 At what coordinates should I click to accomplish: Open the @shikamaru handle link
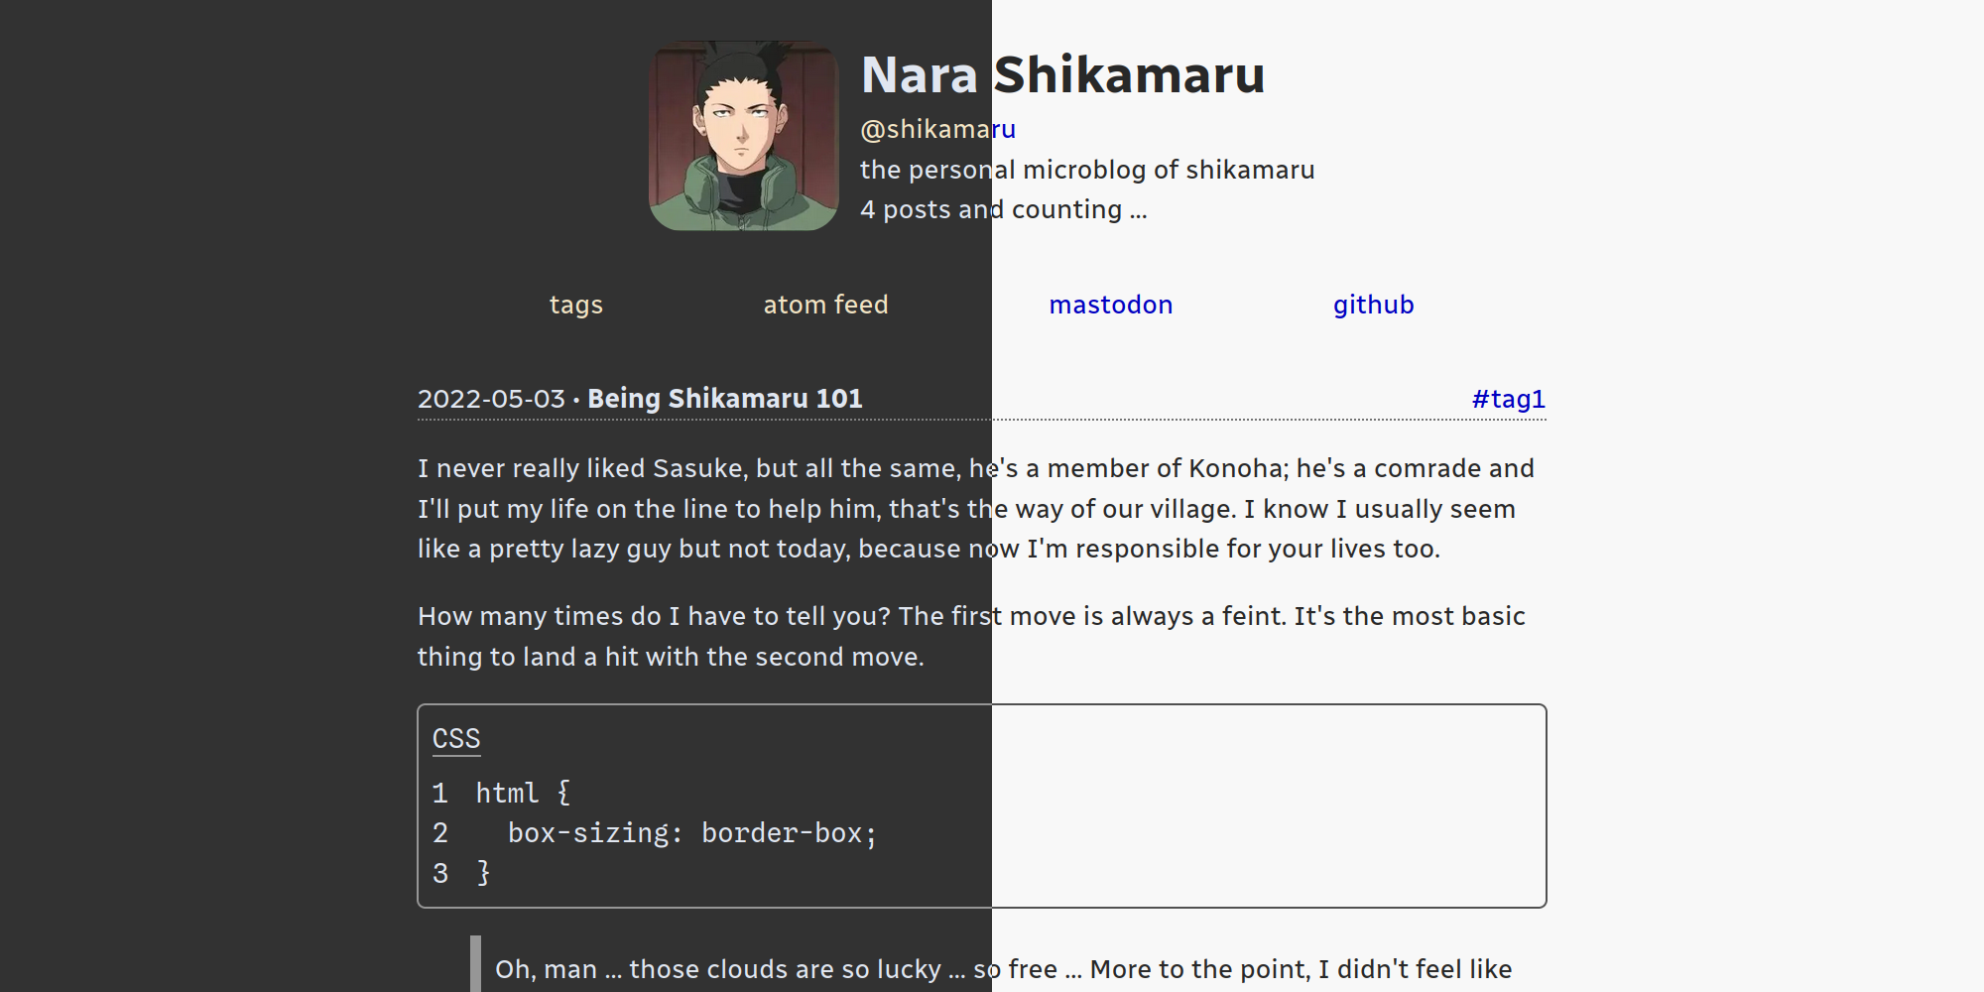tap(937, 130)
